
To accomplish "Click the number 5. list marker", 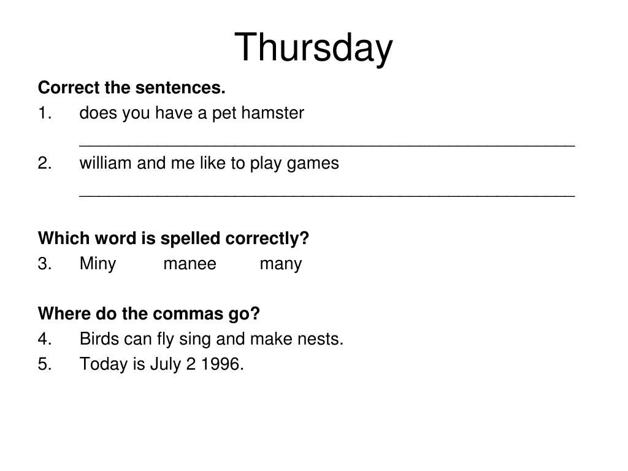I will pyautogui.click(x=45, y=364).
